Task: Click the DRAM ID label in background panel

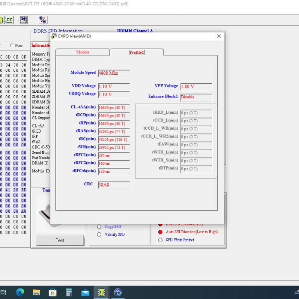Action: 40,163
